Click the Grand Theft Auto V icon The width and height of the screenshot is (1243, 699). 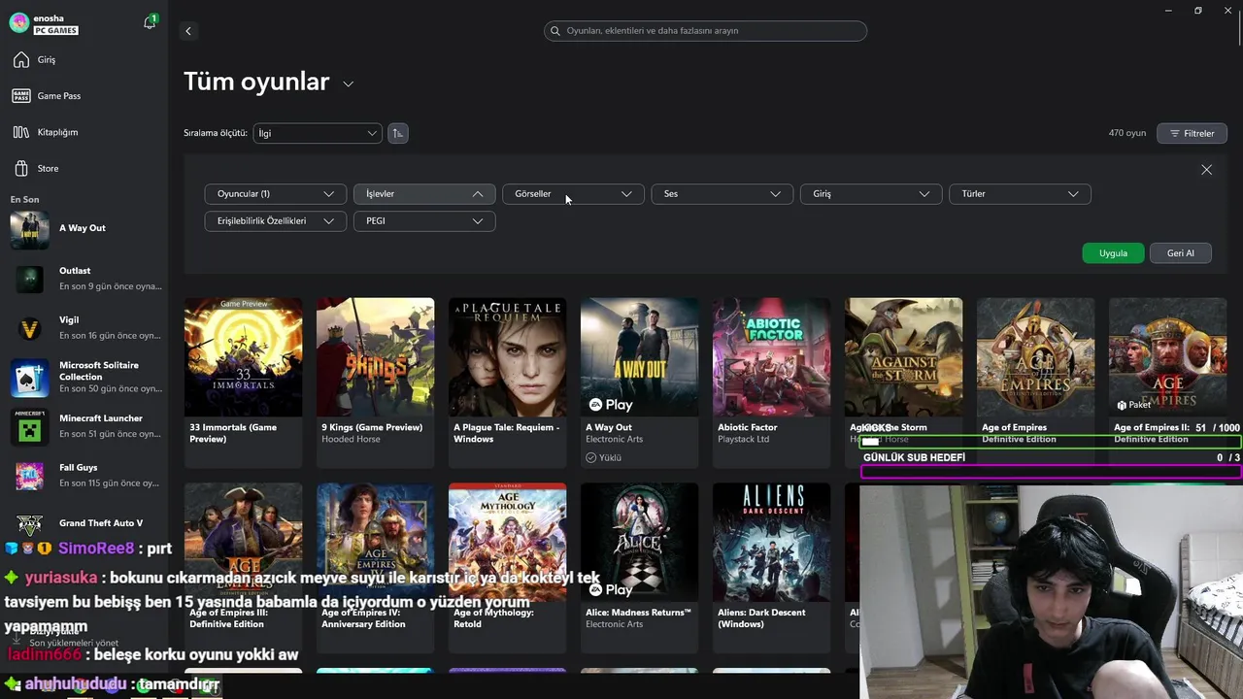coord(29,525)
